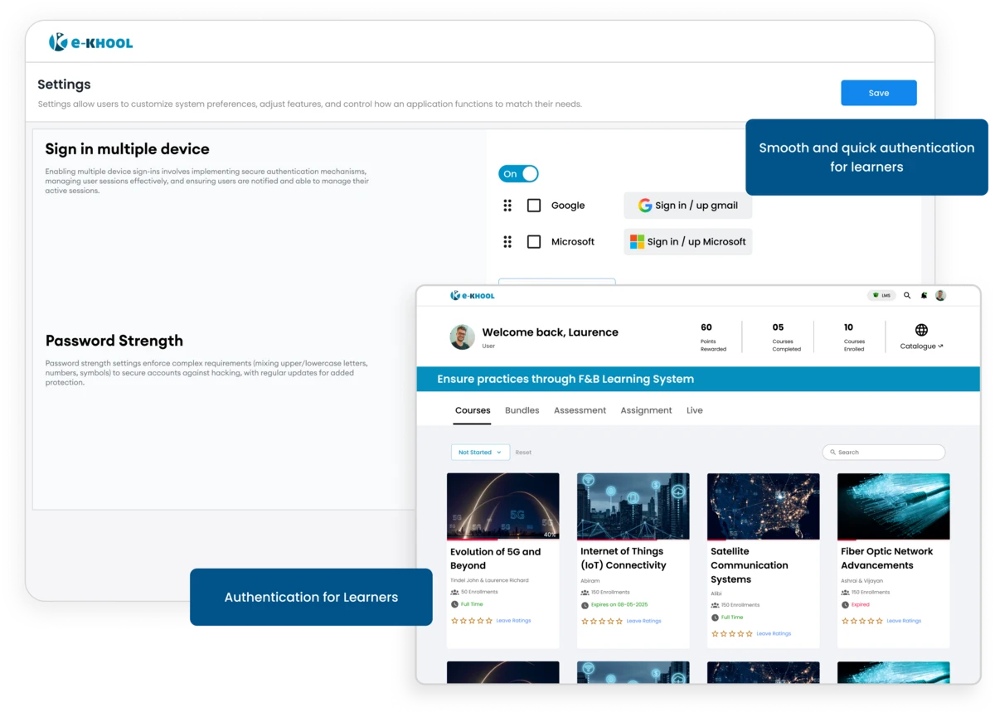
Task: Click the Save button in Settings
Action: point(878,93)
